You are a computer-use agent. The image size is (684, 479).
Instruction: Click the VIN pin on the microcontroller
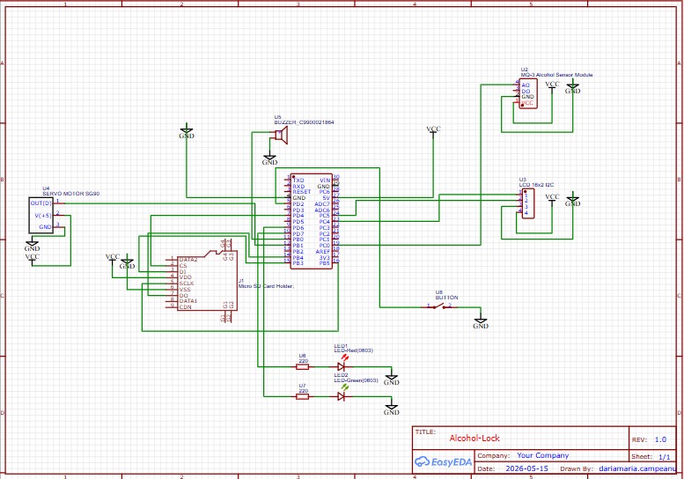pyautogui.click(x=325, y=181)
